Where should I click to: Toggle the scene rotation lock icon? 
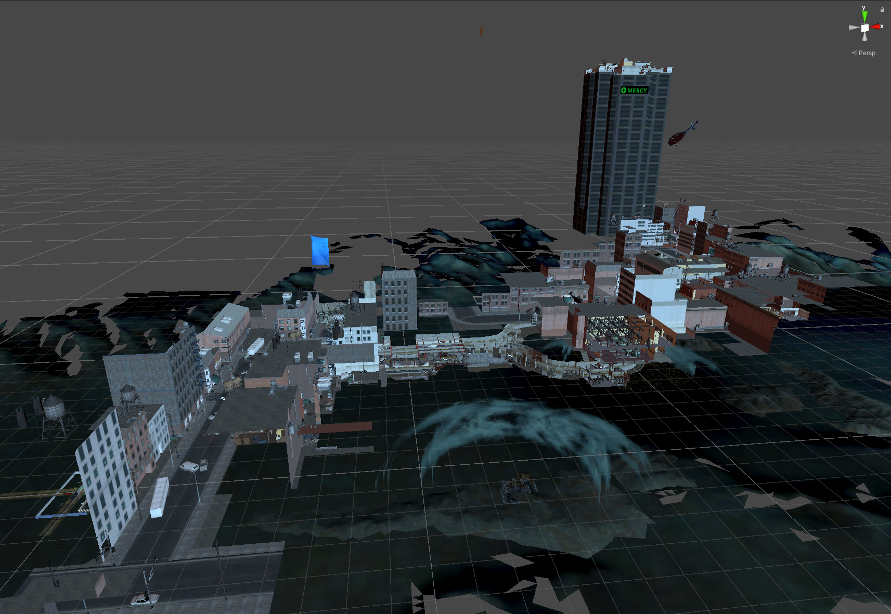pos(882,9)
